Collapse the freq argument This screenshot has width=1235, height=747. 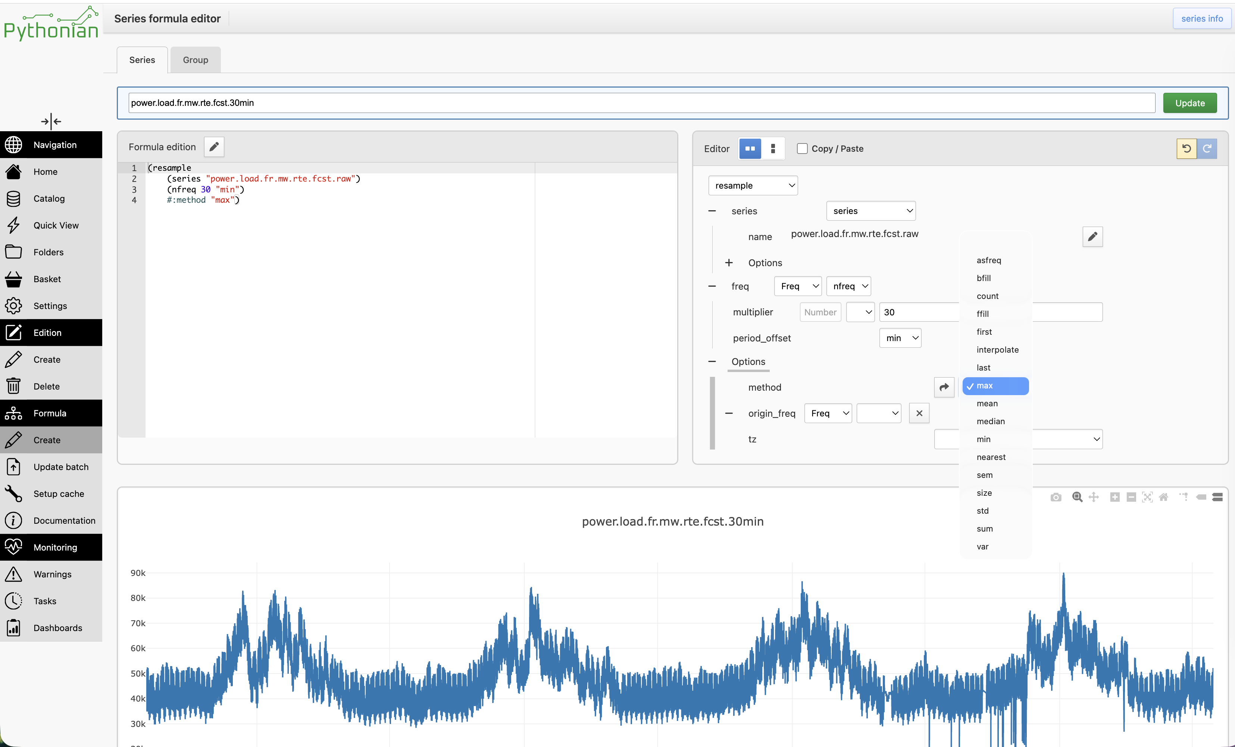pyautogui.click(x=712, y=286)
